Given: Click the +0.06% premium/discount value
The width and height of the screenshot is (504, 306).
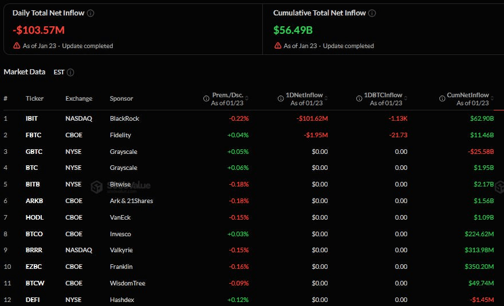Looking at the screenshot, I should pyautogui.click(x=238, y=168).
